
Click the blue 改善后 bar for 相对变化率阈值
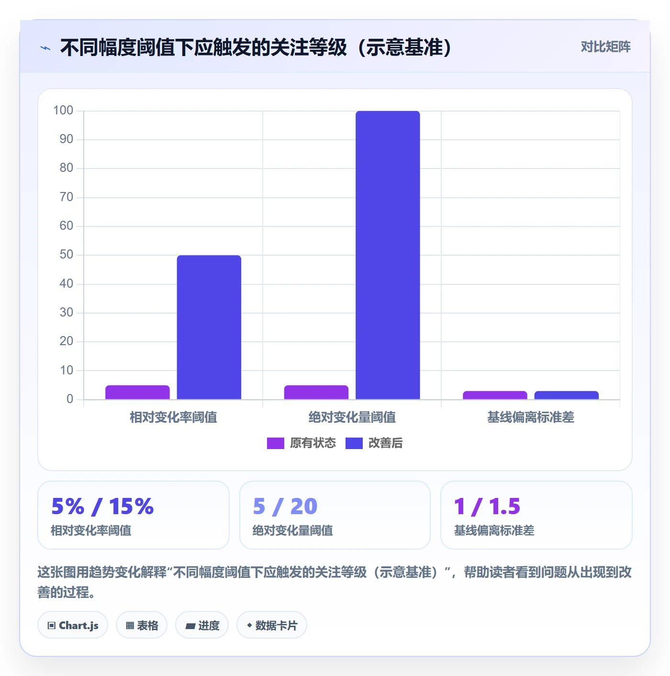coord(209,327)
